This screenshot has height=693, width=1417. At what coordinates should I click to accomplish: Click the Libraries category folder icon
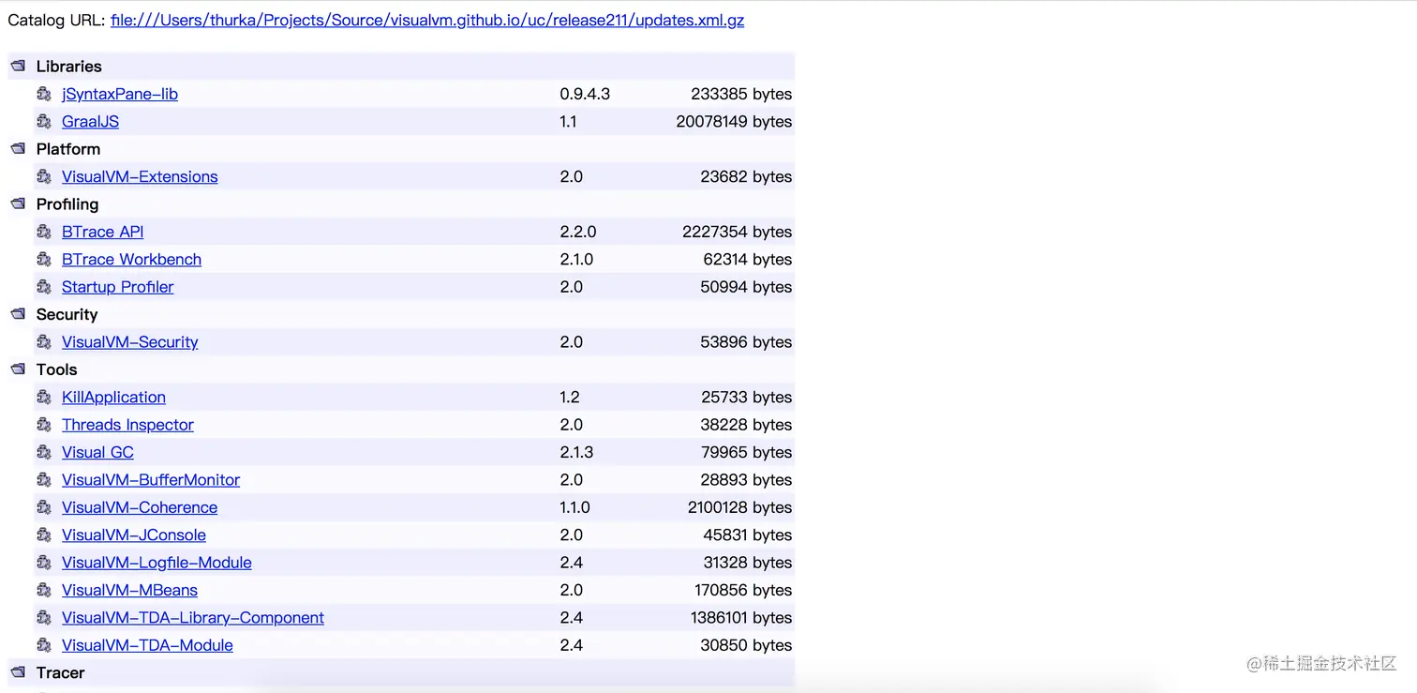(18, 66)
